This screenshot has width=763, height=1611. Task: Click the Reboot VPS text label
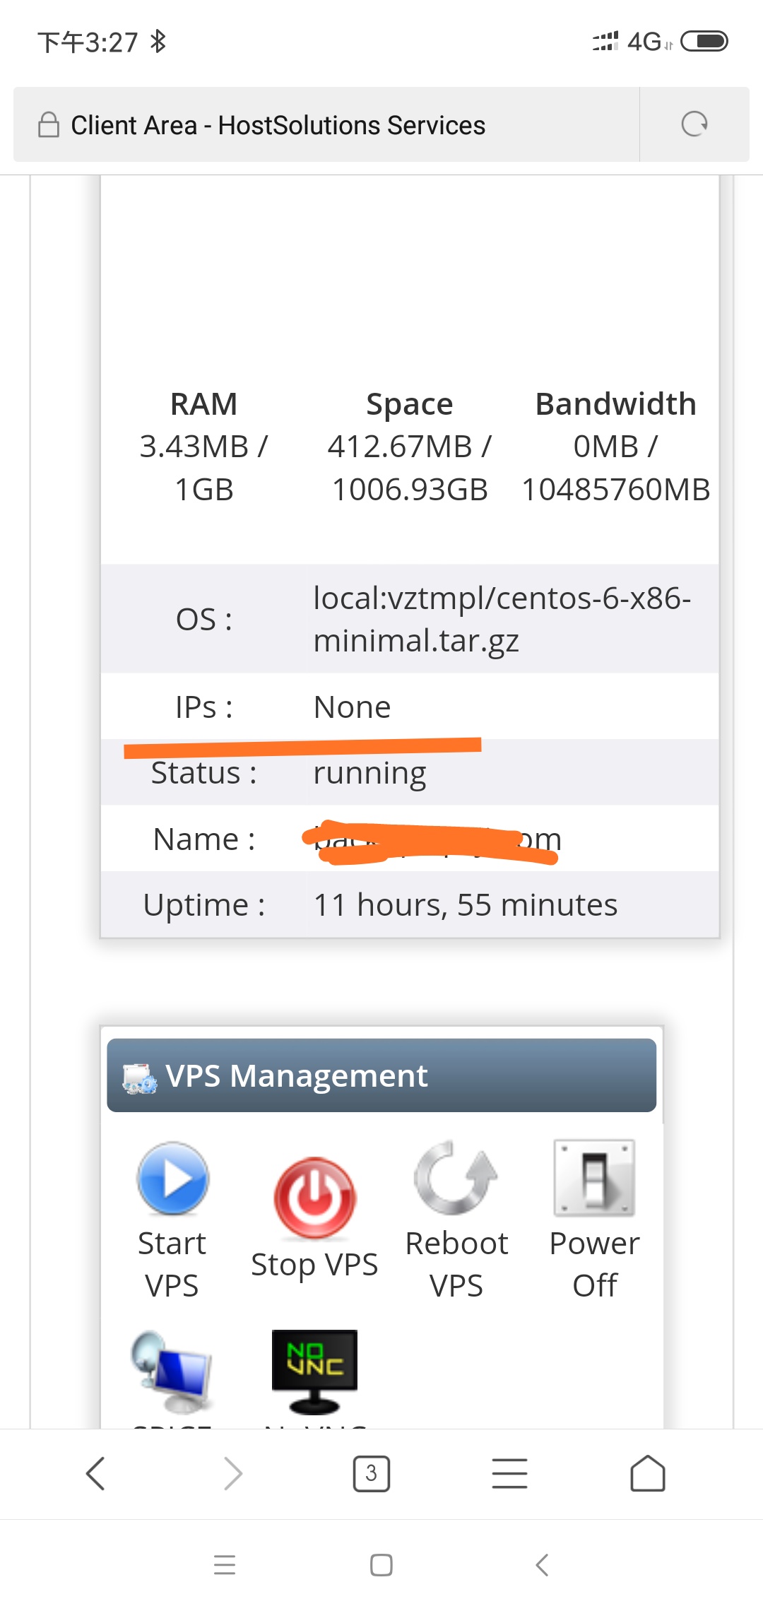click(x=456, y=1265)
